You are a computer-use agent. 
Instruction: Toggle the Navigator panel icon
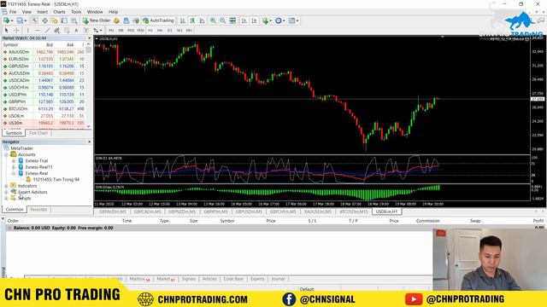click(55, 20)
